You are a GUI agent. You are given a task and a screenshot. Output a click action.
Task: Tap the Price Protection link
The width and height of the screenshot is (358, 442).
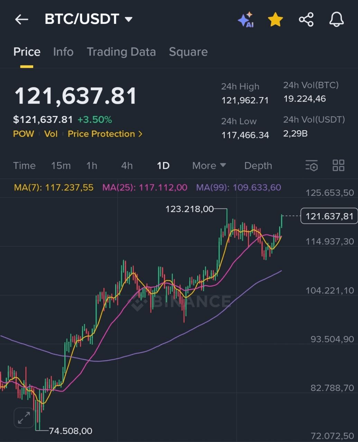(x=101, y=134)
